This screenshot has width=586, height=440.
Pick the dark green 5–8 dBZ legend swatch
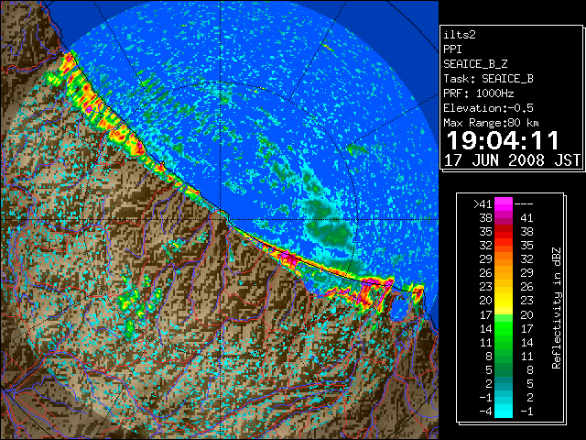pos(504,369)
